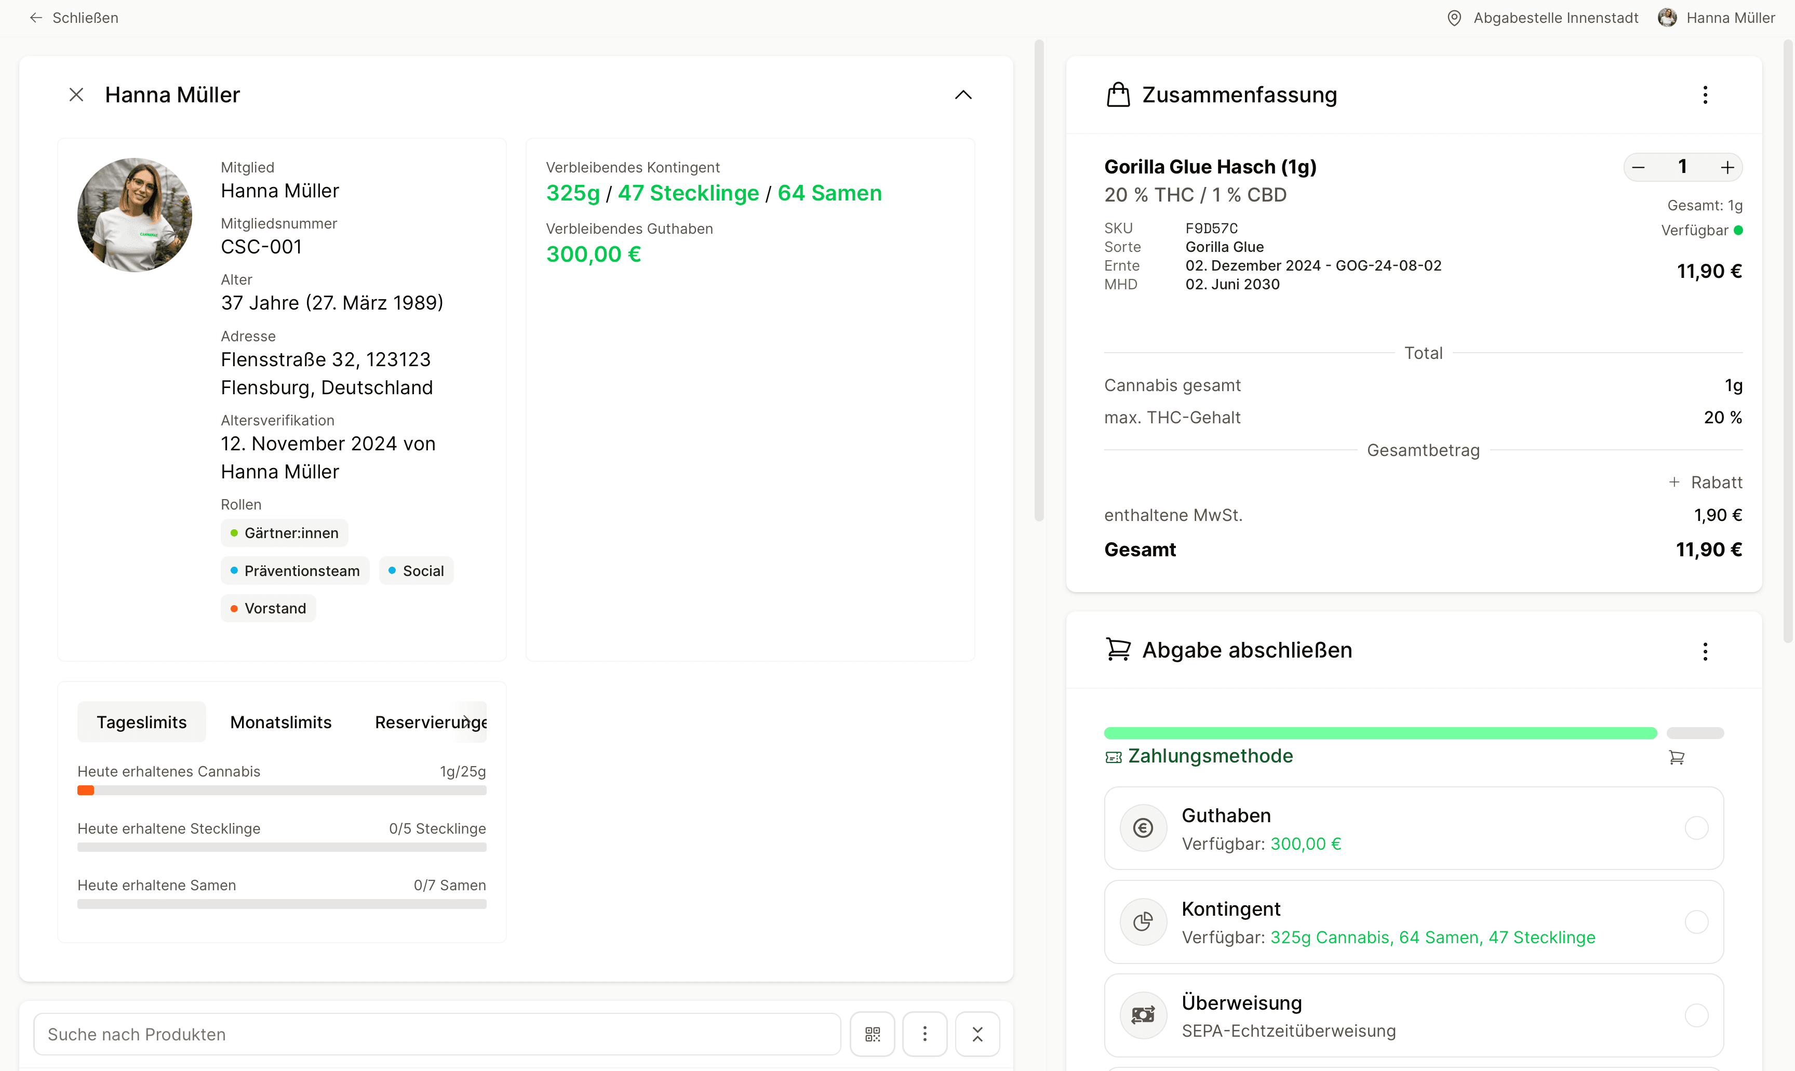Open product search three-dot options
Image resolution: width=1795 pixels, height=1071 pixels.
925,1034
